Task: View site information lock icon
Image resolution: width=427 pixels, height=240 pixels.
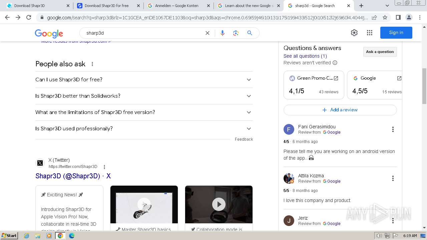Action: point(42,17)
